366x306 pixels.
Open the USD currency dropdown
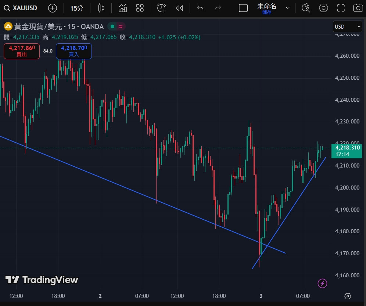click(x=347, y=26)
